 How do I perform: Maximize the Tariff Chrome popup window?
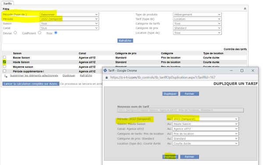[242, 70]
